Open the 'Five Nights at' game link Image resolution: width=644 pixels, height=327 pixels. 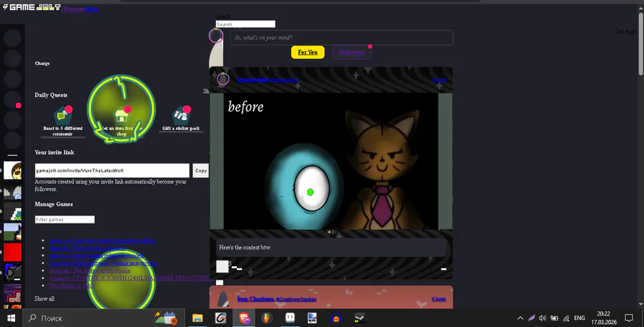(71, 285)
